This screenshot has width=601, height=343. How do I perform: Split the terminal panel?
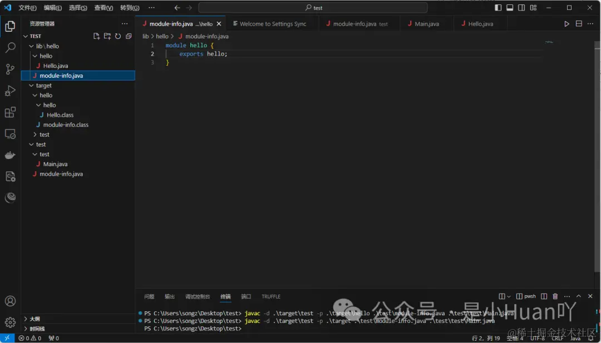(x=544, y=296)
